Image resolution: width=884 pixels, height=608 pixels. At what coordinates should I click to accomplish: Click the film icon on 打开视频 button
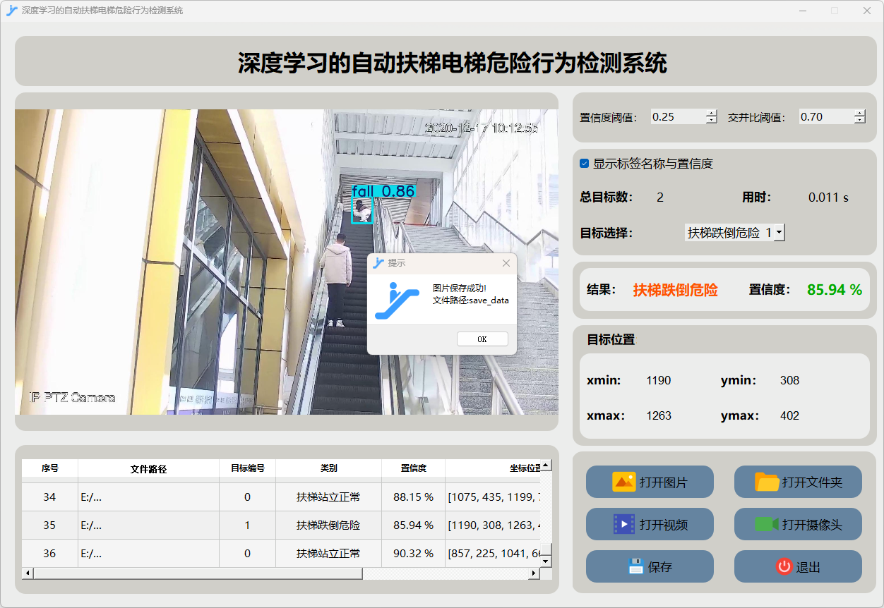click(624, 524)
